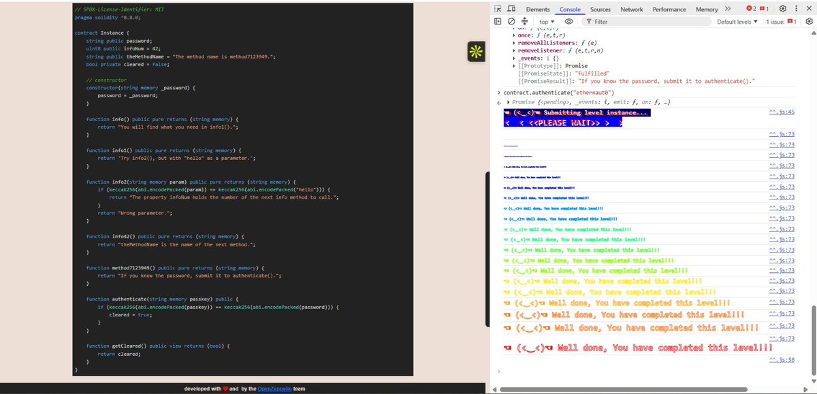Screen dimensions: 817x394
Task: Switch to the Memory tab
Action: 707,9
